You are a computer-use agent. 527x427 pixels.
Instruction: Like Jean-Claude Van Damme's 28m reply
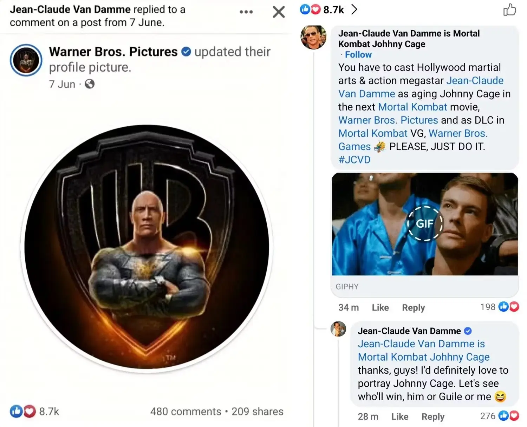click(x=400, y=416)
